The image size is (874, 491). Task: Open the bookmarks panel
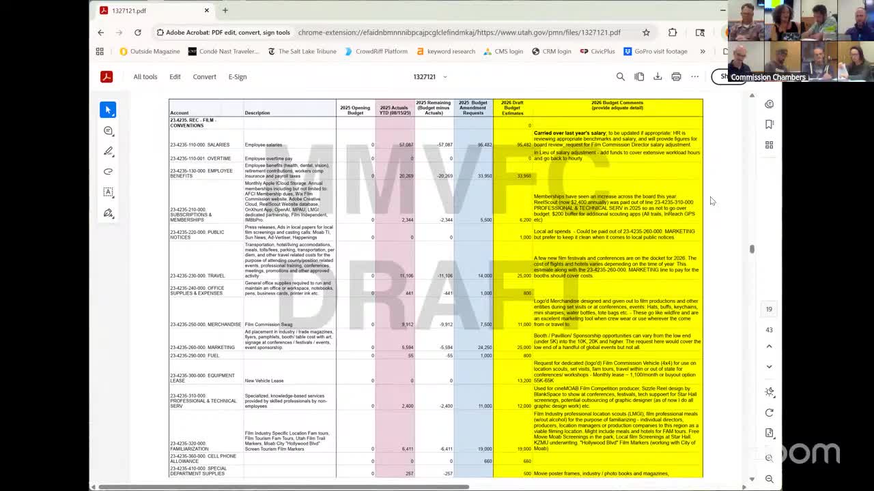769,124
